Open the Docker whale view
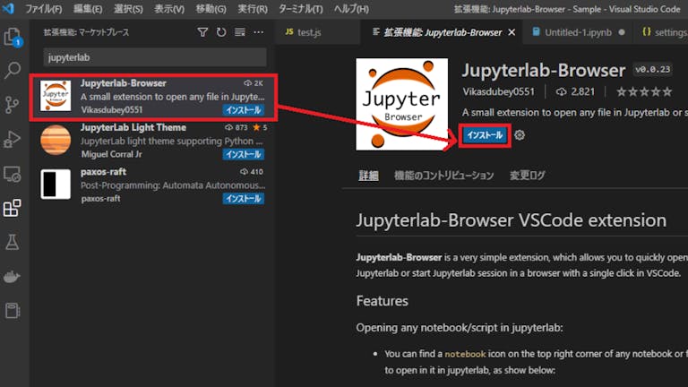The height and width of the screenshot is (387, 688). [13, 277]
